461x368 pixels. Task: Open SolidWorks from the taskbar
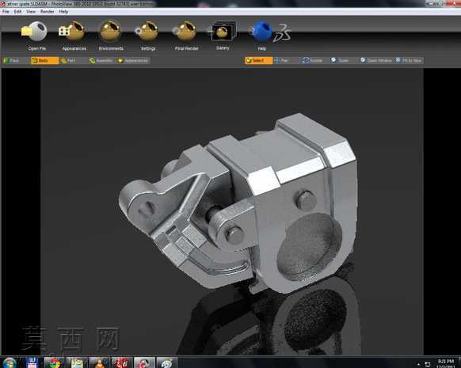click(x=121, y=363)
